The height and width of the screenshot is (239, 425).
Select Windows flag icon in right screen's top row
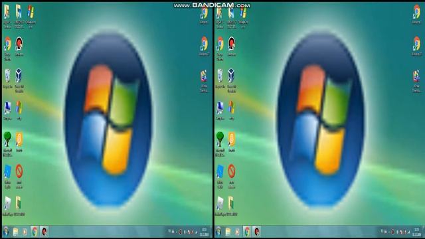coord(243,12)
